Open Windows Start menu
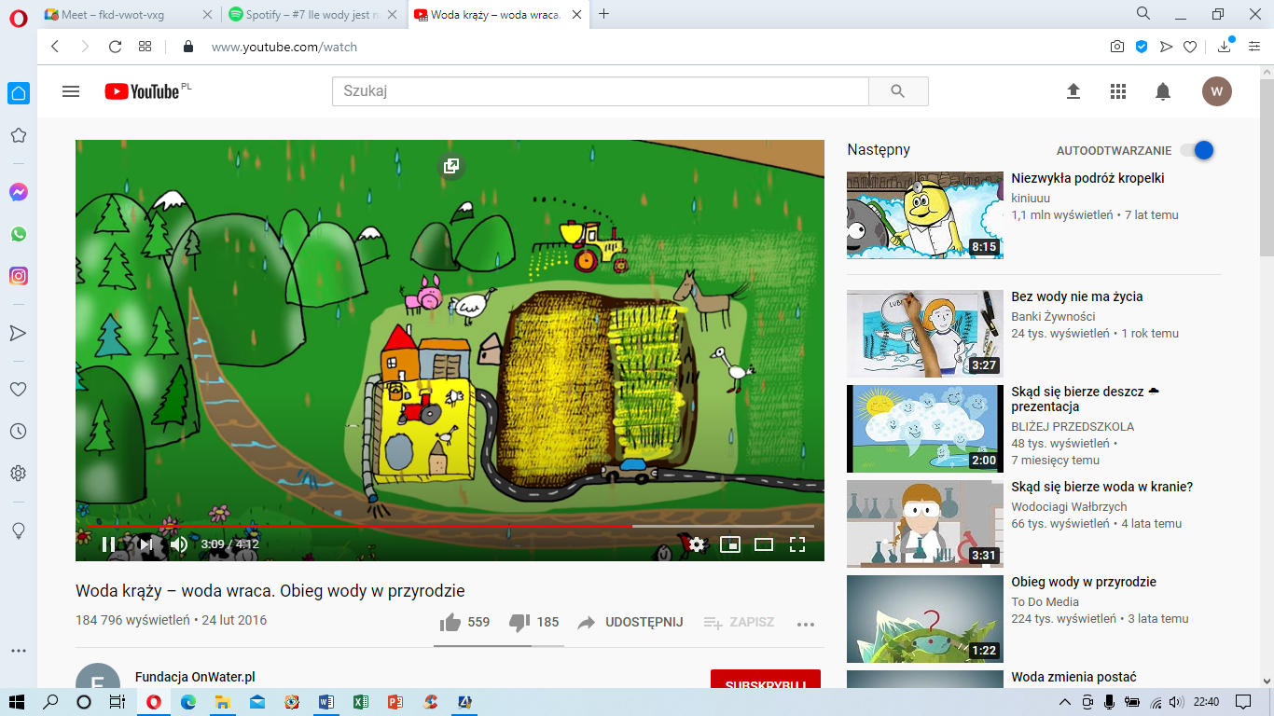The height and width of the screenshot is (716, 1274). 16,702
